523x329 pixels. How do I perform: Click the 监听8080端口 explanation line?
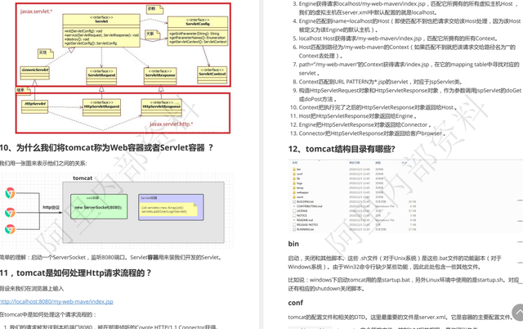pyautogui.click(x=111, y=258)
